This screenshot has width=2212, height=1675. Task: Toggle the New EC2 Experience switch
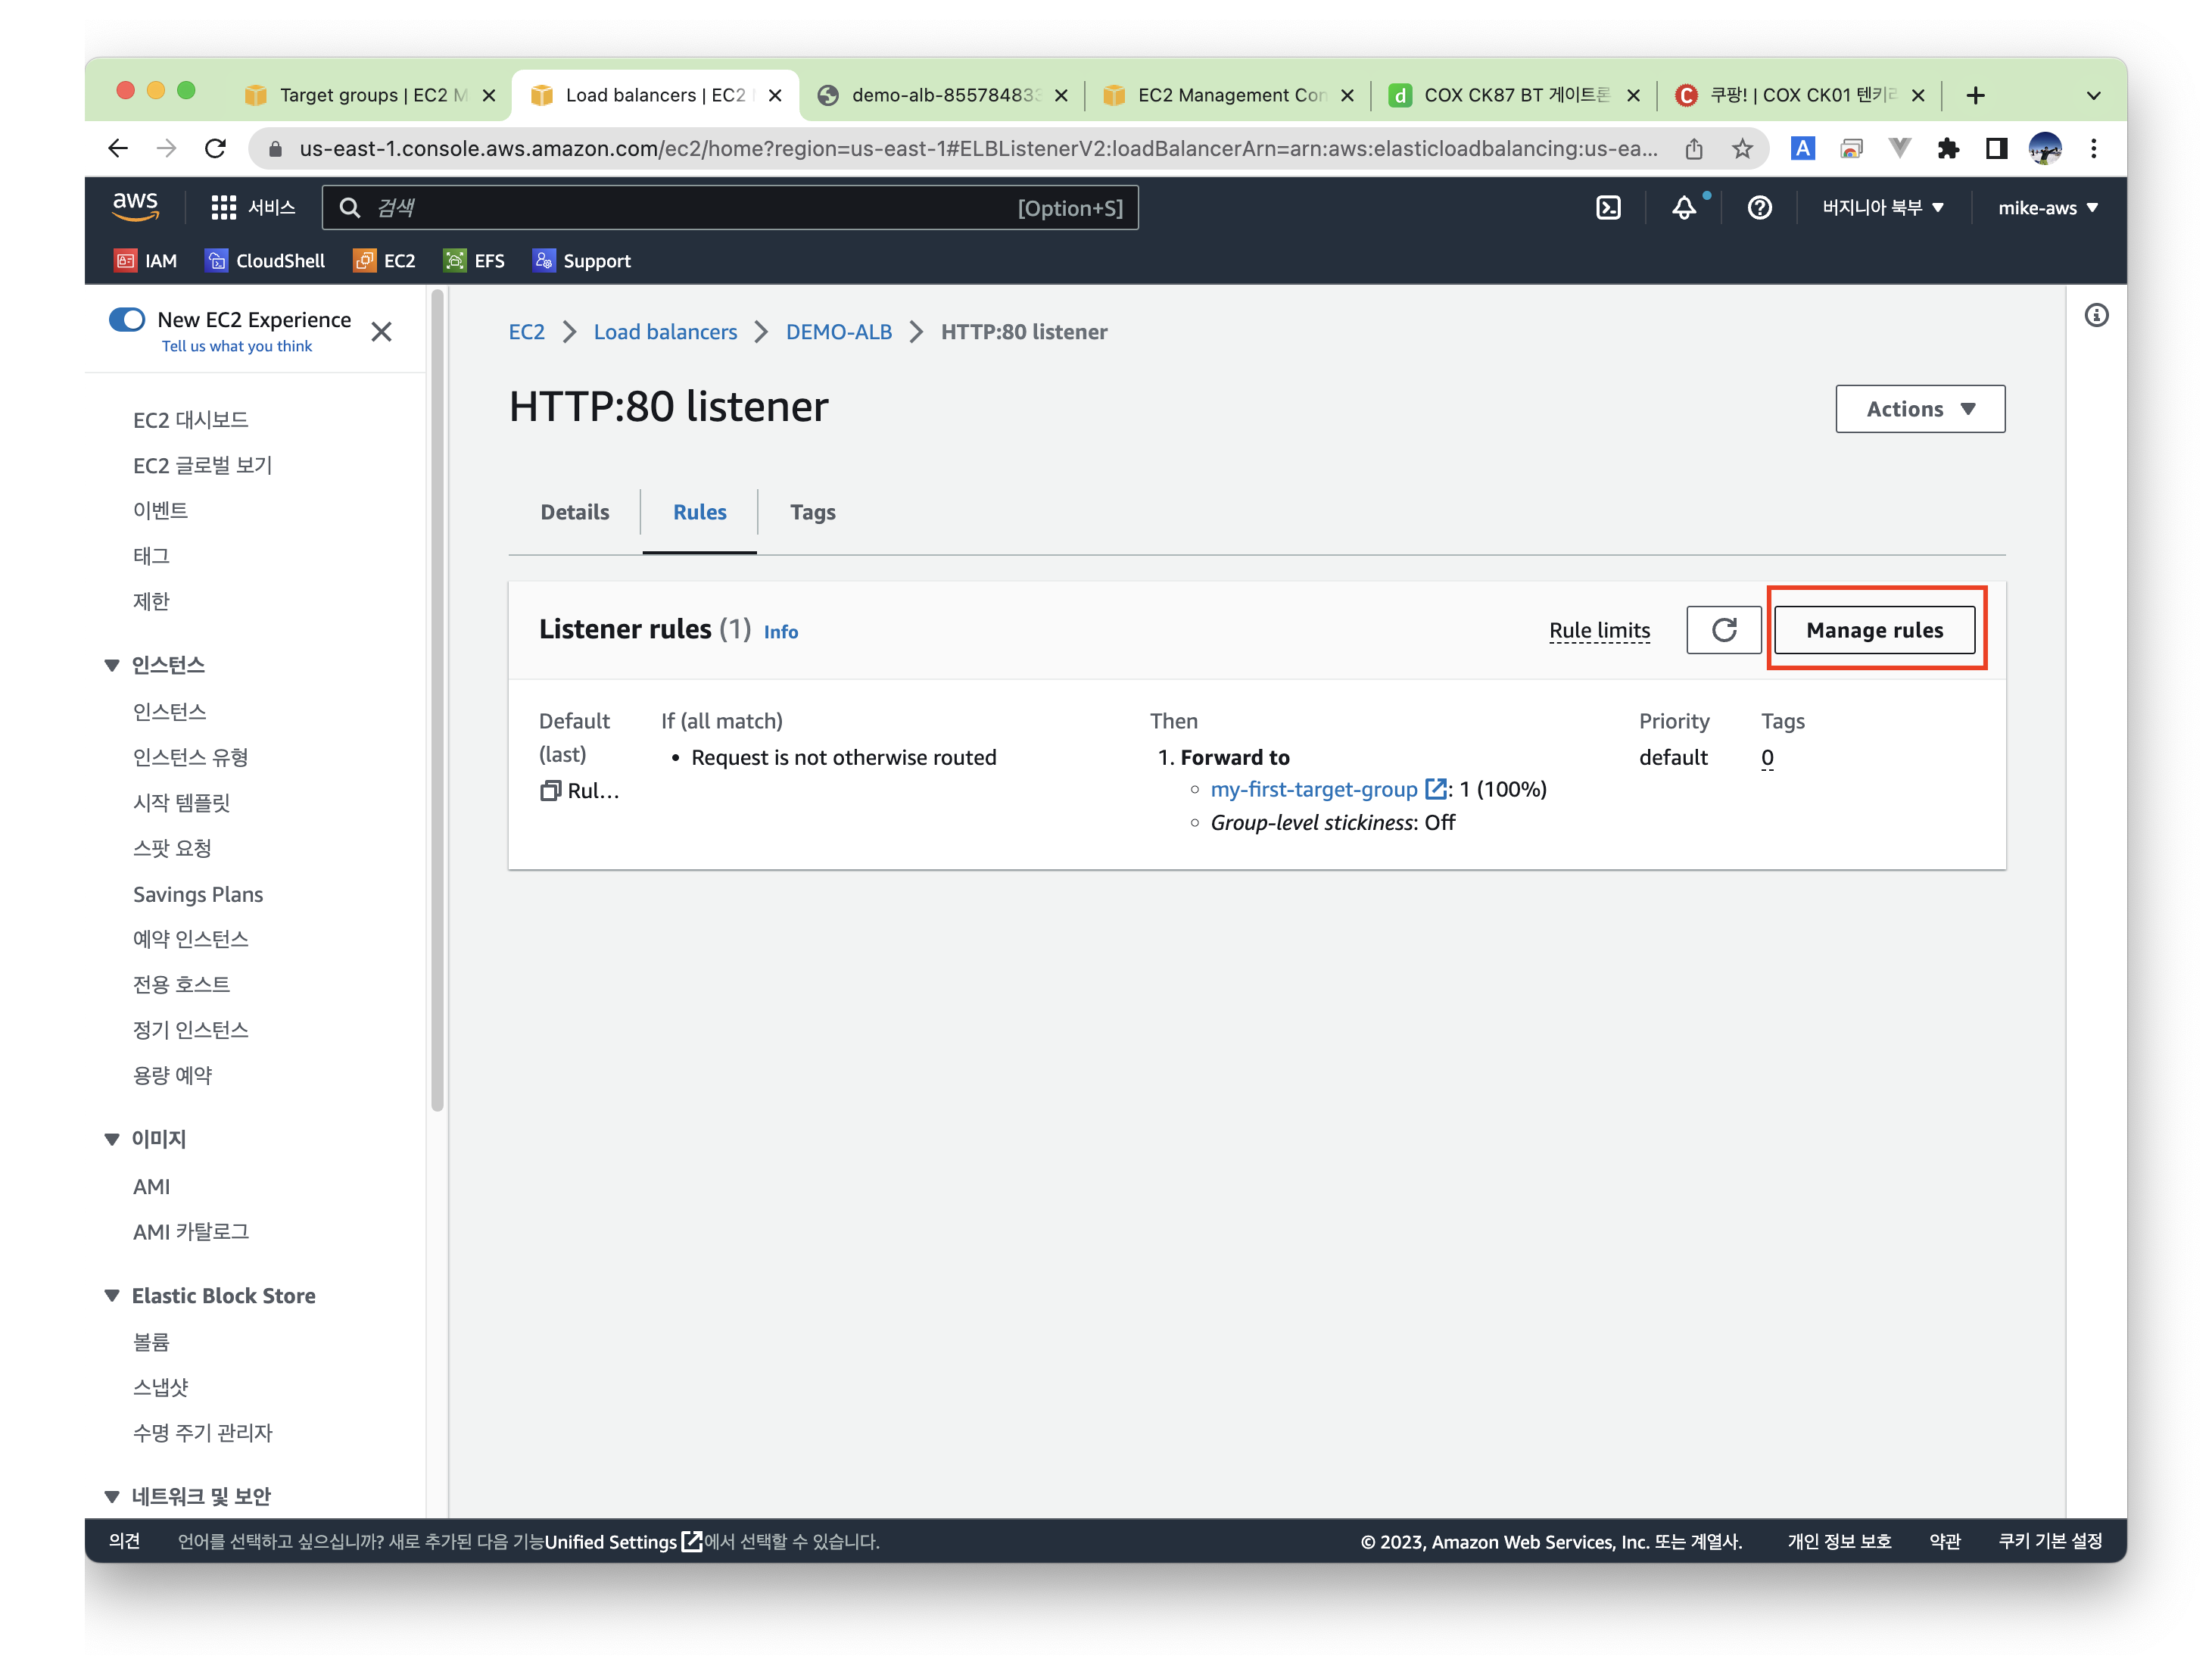[127, 320]
